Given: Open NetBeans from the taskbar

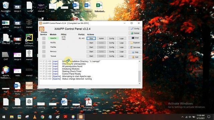Looking at the screenshot, I should tap(73, 117).
